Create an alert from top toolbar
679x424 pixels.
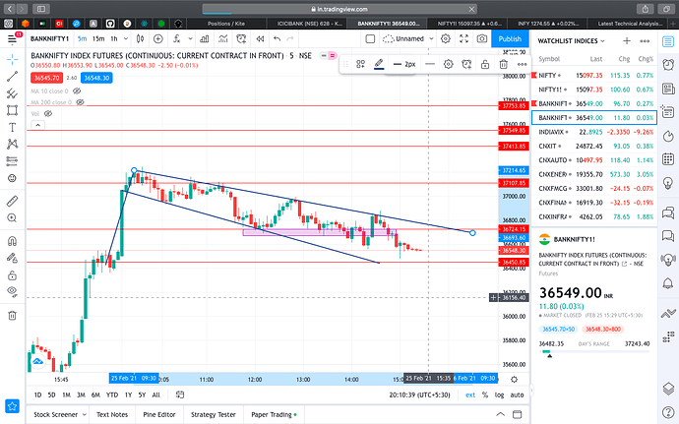[x=241, y=39]
